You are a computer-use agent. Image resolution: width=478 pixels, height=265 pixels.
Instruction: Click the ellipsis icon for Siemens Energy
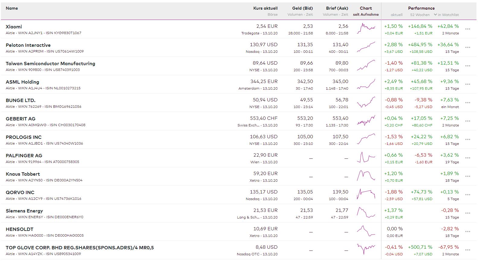tap(467, 213)
